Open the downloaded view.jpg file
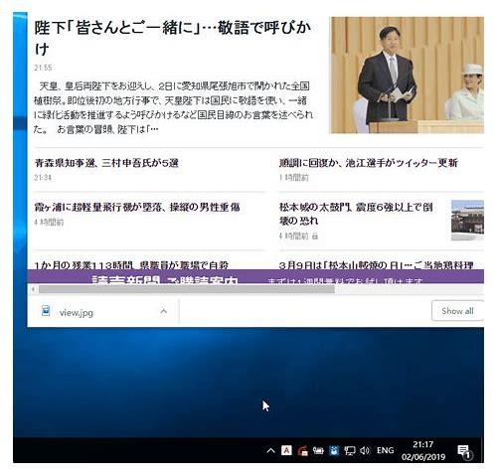497x475 pixels. coord(77,312)
